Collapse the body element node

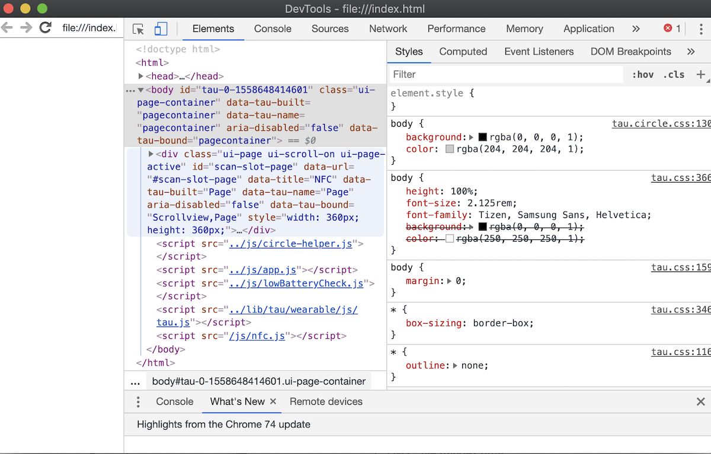point(141,90)
